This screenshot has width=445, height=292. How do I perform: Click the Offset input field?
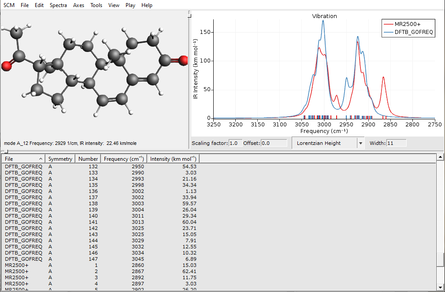tap(274, 143)
